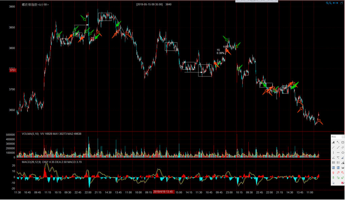
Task: Zoom out of the chart
Action: tap(331, 3)
